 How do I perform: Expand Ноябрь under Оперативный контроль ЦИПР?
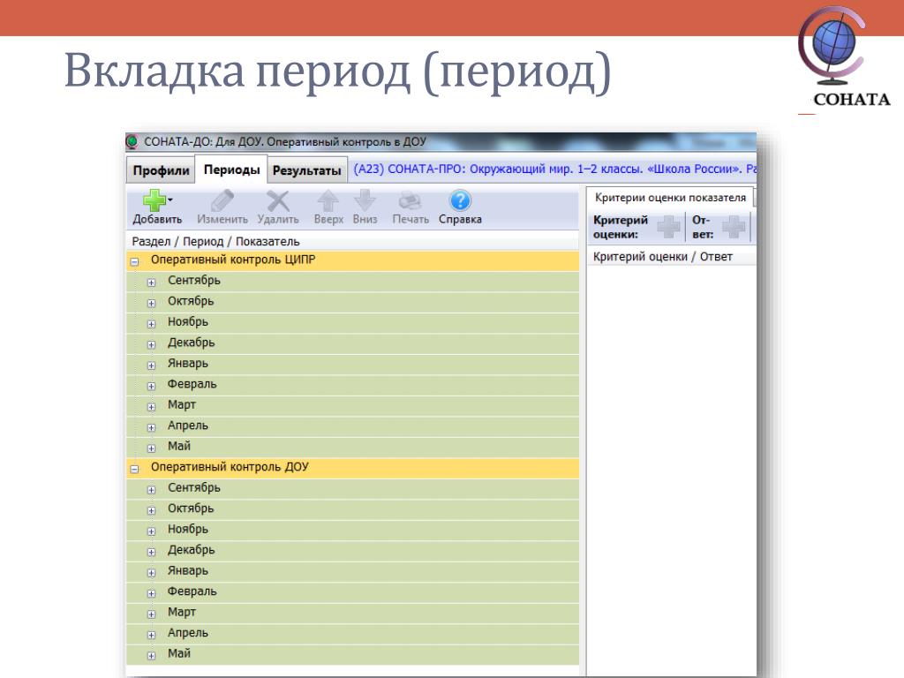coord(151,324)
